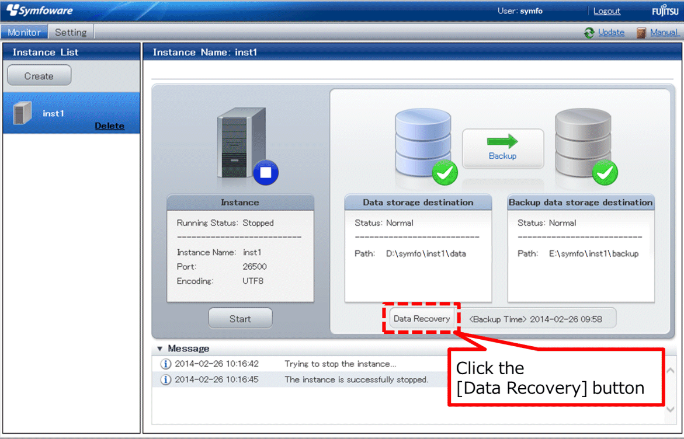Click 'Running Status: Stopped' text
The image size is (684, 439).
(x=225, y=223)
